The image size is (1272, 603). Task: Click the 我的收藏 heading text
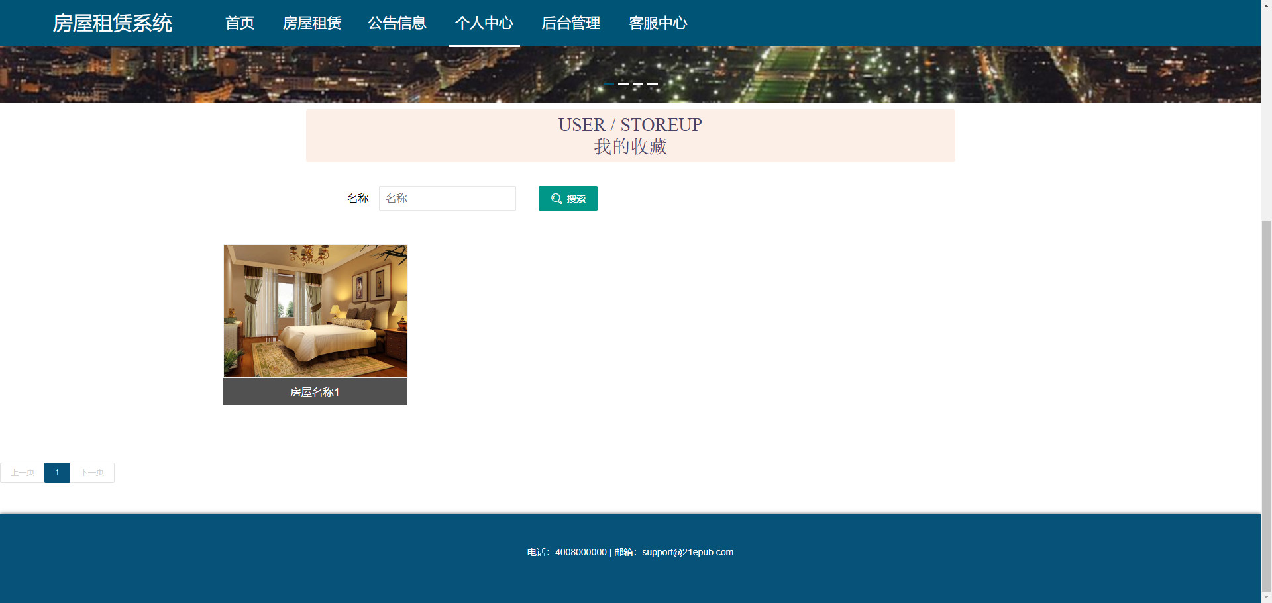click(x=630, y=146)
